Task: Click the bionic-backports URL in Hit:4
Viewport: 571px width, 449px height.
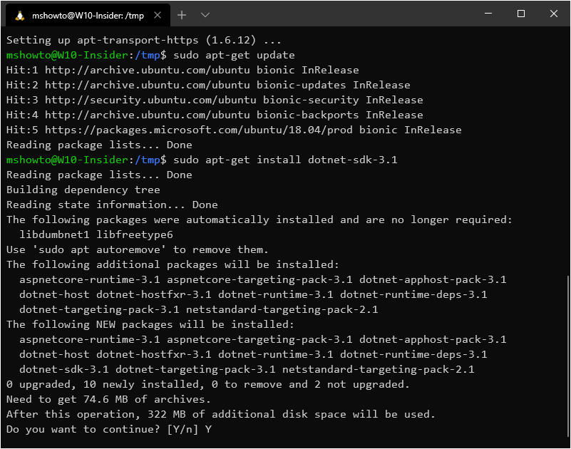Action: pos(148,115)
